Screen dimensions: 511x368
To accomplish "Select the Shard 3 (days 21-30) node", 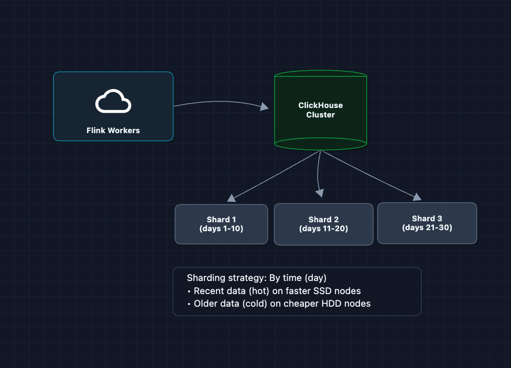I will click(x=427, y=223).
